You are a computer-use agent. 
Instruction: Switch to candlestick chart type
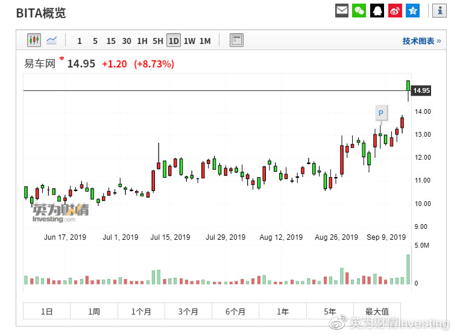[x=34, y=40]
